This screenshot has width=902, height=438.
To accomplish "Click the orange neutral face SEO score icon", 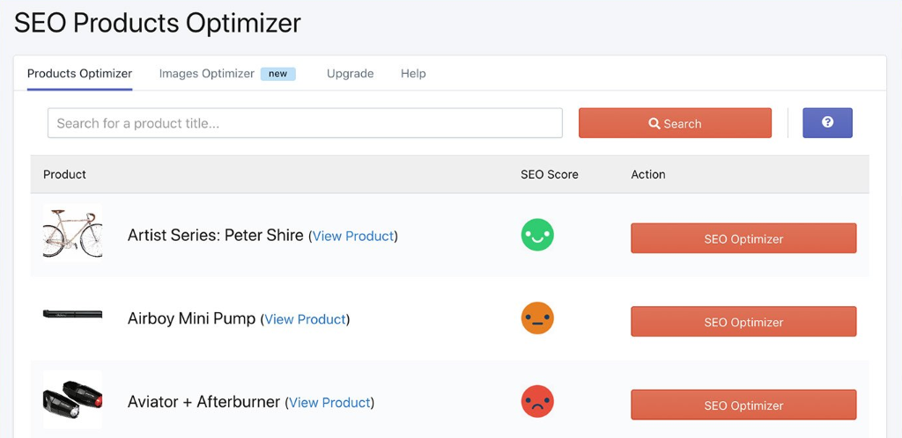I will point(537,318).
